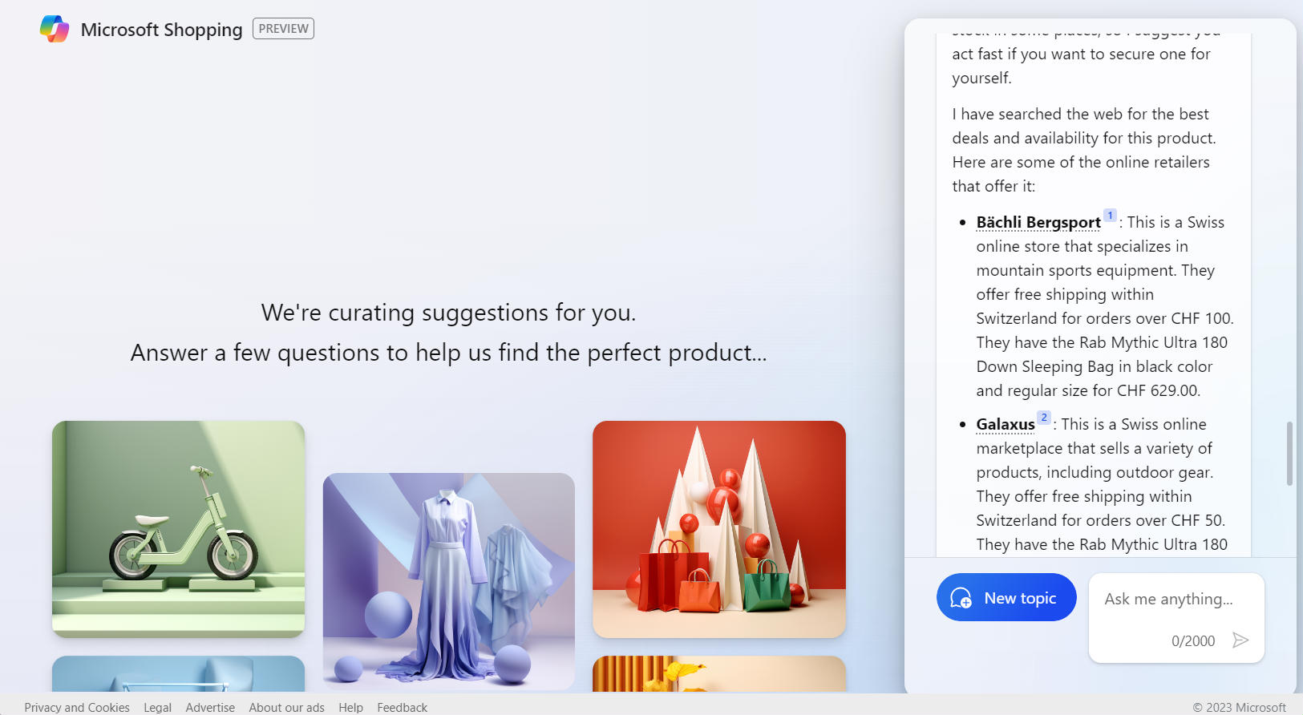This screenshot has width=1303, height=715.
Task: Click the send message arrow icon
Action: coord(1240,640)
